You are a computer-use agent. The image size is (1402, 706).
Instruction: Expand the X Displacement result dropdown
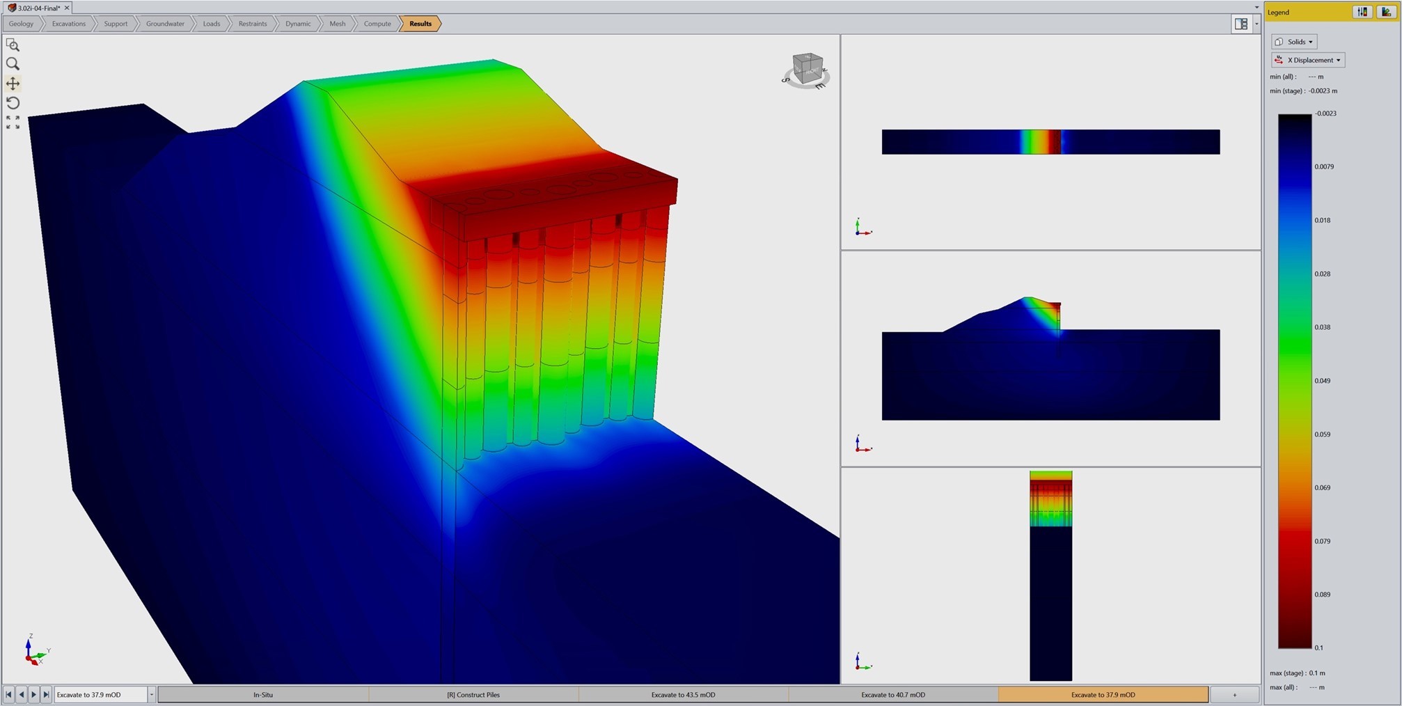[1308, 60]
